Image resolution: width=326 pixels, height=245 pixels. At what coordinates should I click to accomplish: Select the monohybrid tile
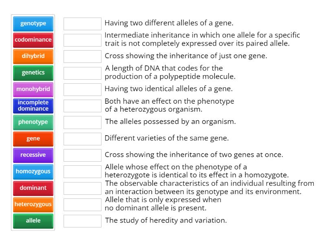(33, 89)
